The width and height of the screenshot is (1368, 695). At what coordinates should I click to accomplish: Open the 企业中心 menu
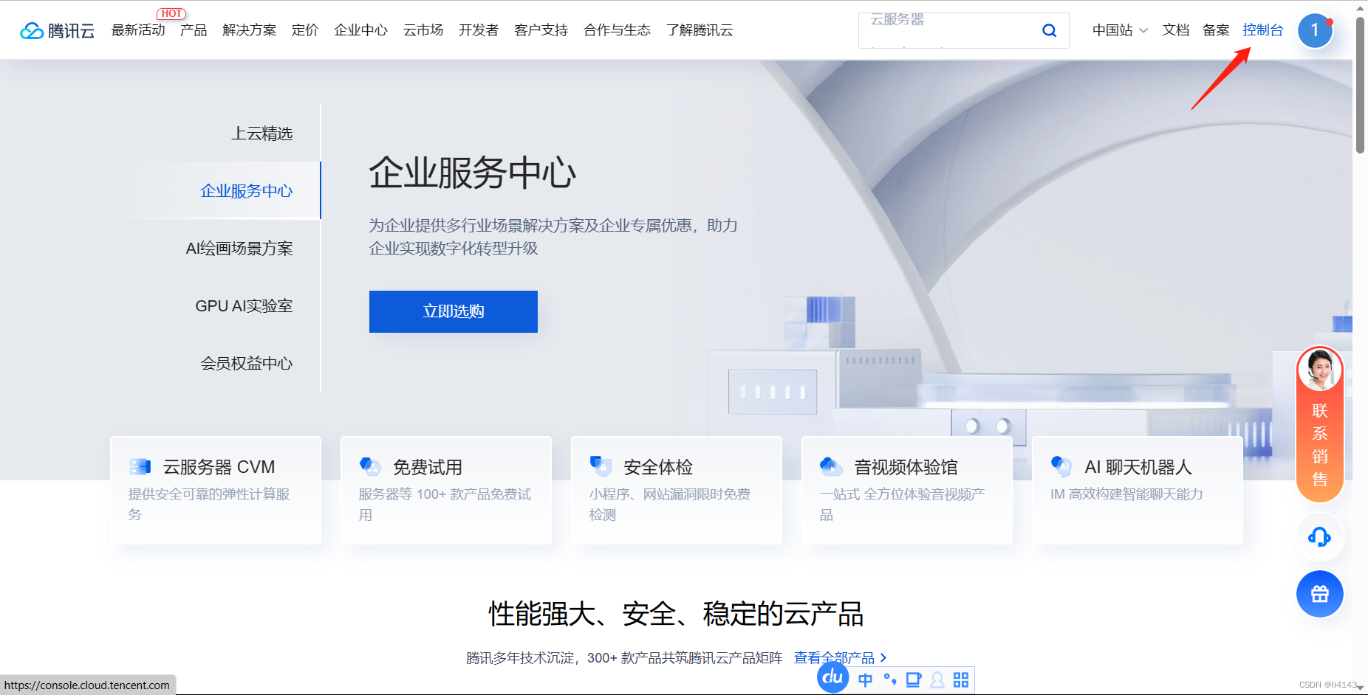click(x=360, y=30)
